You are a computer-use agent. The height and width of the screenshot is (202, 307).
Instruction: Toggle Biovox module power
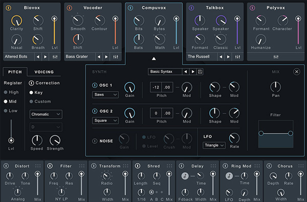click(x=8, y=8)
